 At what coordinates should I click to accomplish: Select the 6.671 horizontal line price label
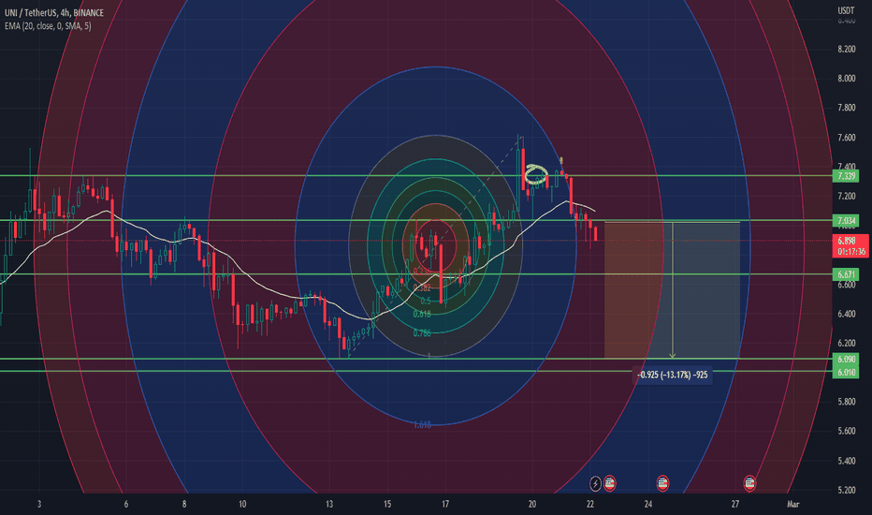[846, 274]
